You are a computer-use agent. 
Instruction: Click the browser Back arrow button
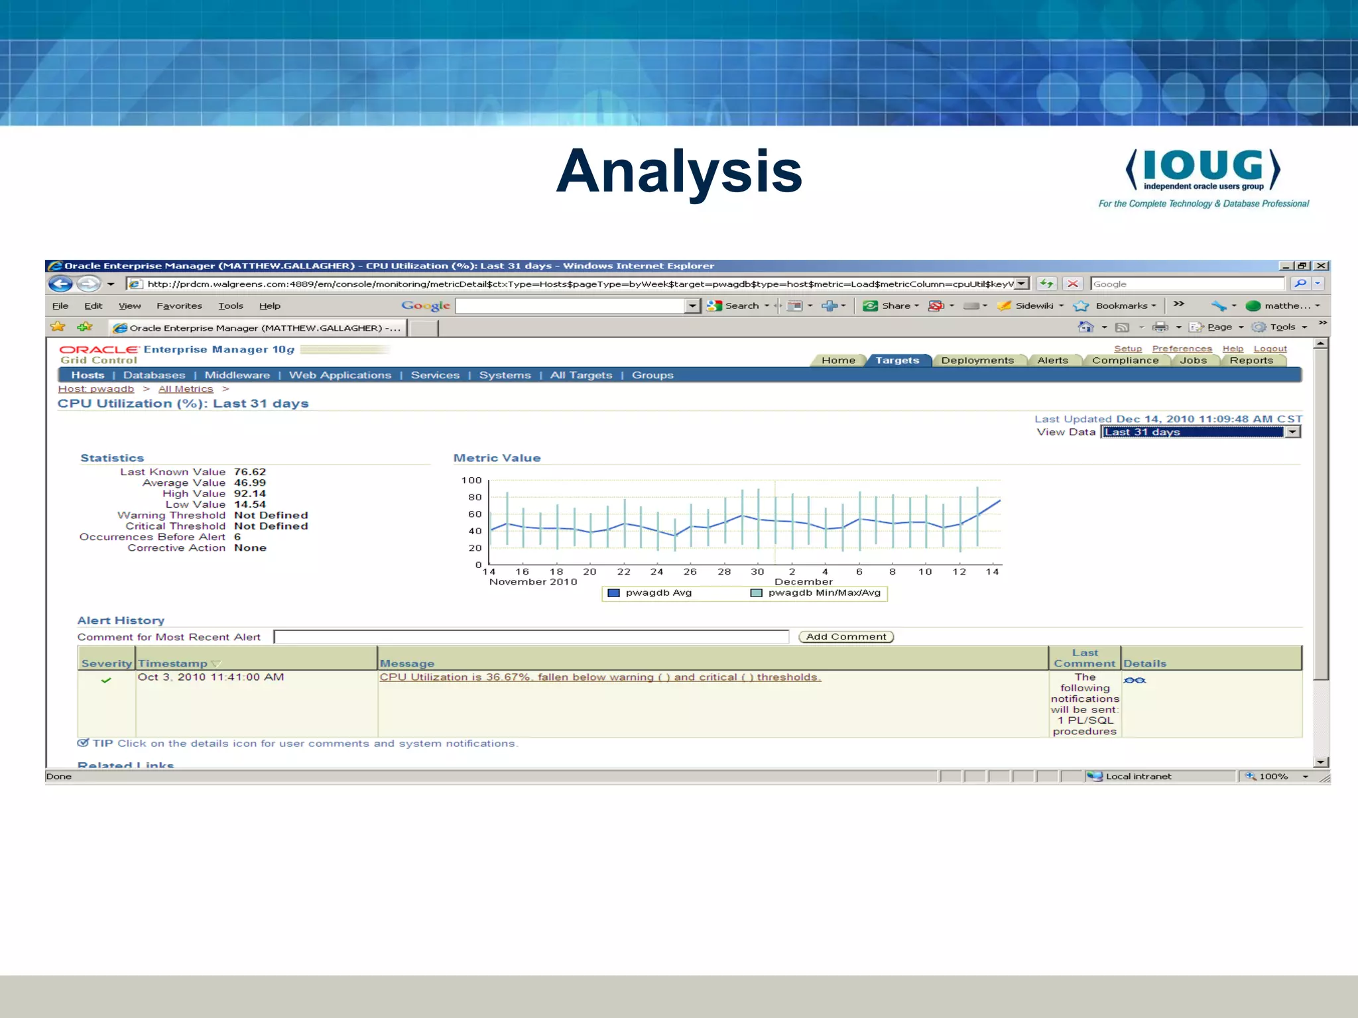[61, 284]
